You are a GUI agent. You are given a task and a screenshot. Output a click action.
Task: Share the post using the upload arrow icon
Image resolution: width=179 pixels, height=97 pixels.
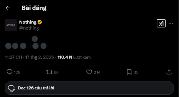click(x=169, y=72)
